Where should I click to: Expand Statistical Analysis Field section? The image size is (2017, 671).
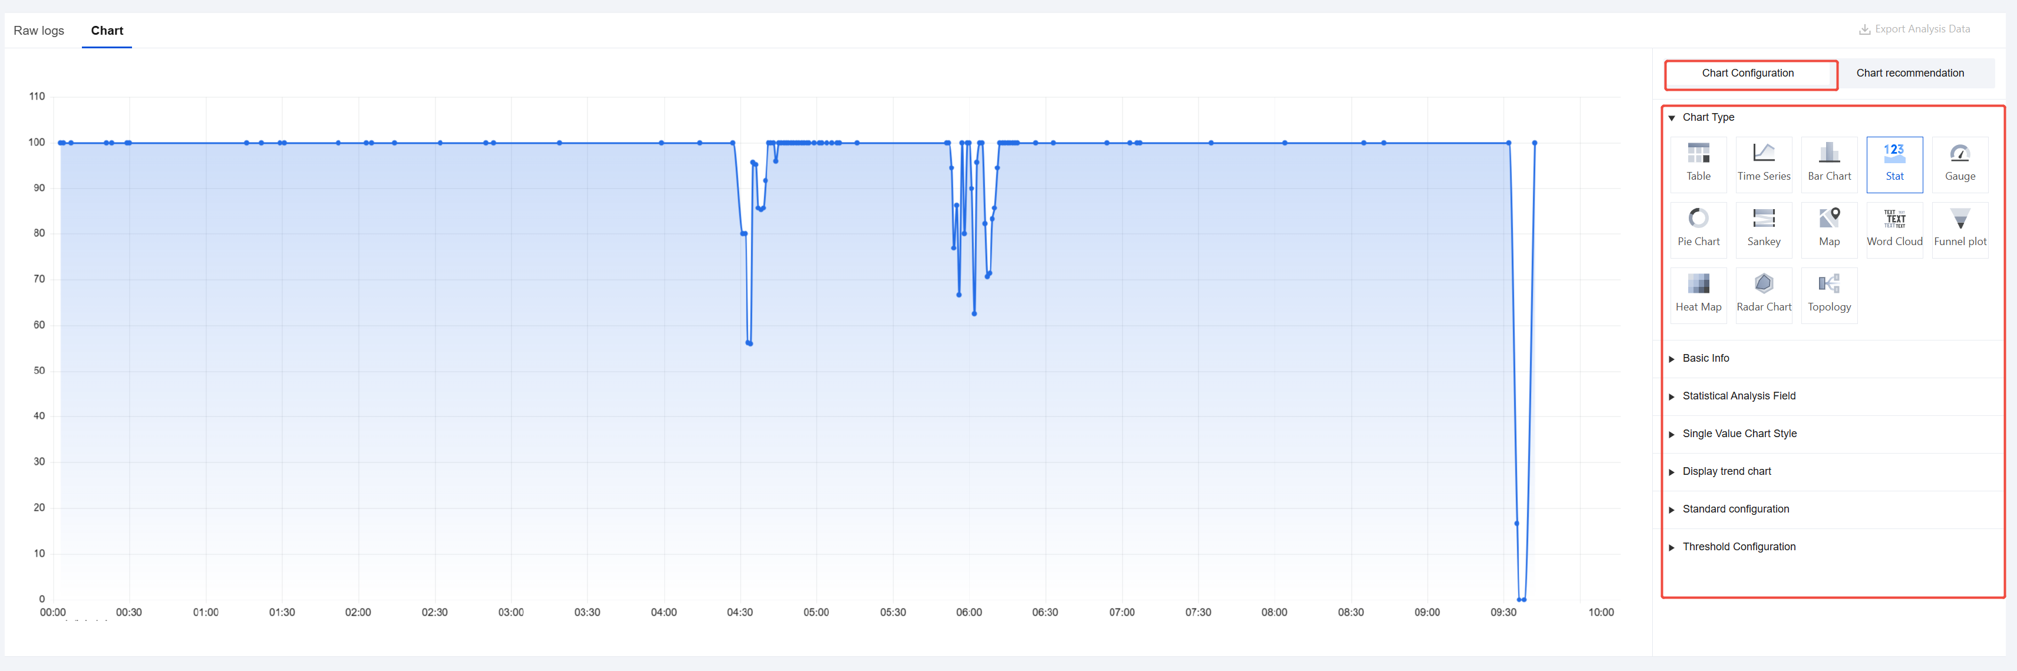point(1738,396)
